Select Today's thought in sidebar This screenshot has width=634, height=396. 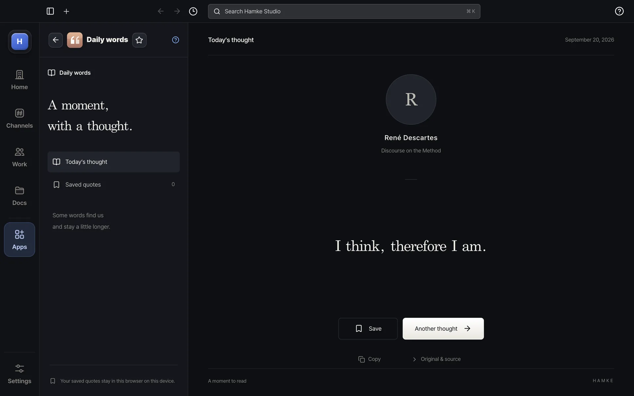114,162
